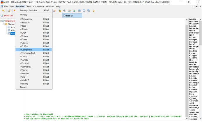Open the Help menu
Image resolution: width=202 pixels, height=122 pixels.
pos(58,6)
